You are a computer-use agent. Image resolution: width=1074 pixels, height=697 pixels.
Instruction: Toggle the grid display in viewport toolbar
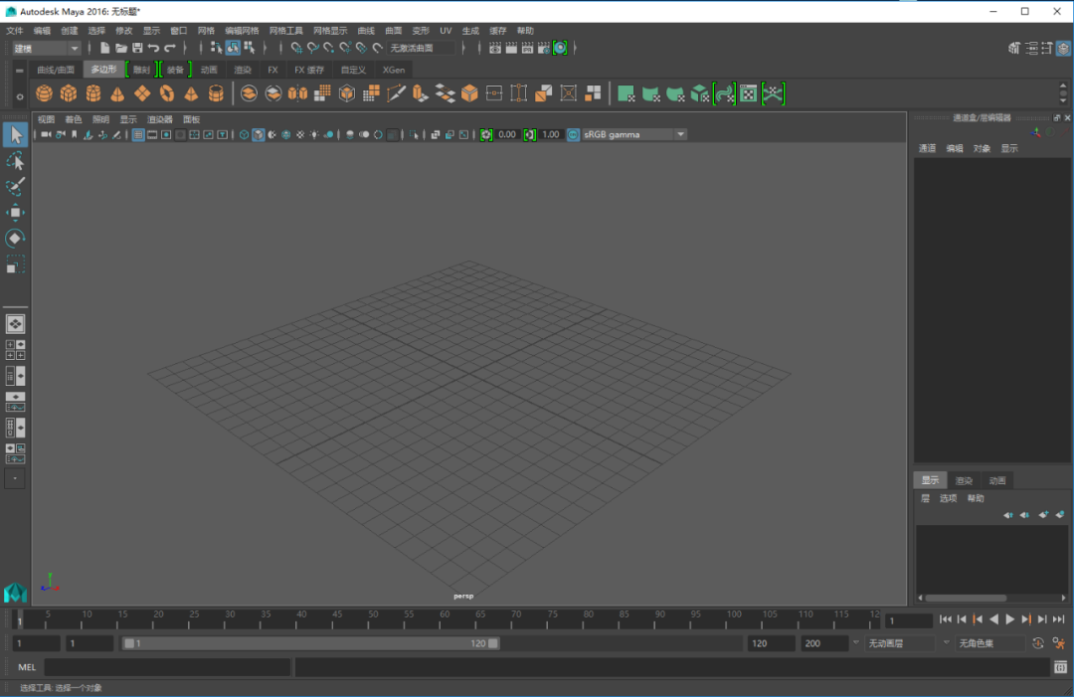pyautogui.click(x=137, y=135)
